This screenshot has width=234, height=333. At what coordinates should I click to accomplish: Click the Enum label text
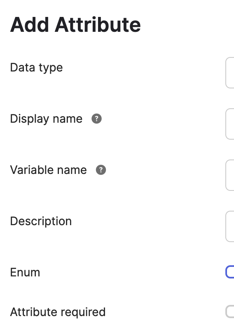pyautogui.click(x=25, y=272)
